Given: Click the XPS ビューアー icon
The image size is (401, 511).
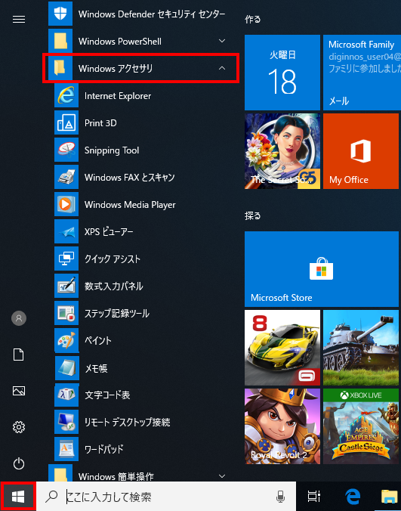Looking at the screenshot, I should tap(66, 231).
